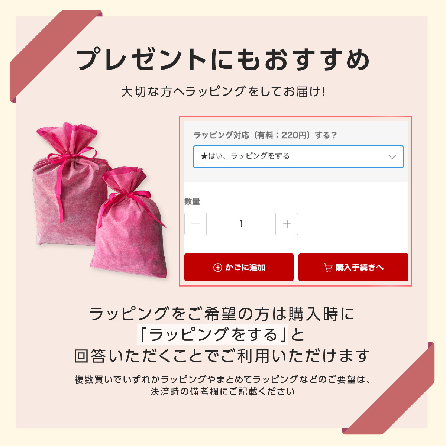Click the red ribbon decoration at bottom-right corner
Screen dimensions: 446x446
388,388
